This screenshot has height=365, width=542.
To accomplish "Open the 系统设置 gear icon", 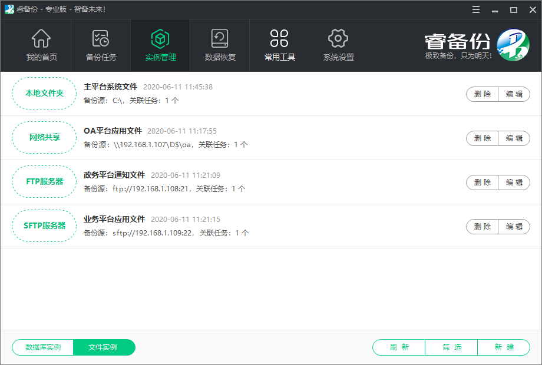I will click(338, 39).
